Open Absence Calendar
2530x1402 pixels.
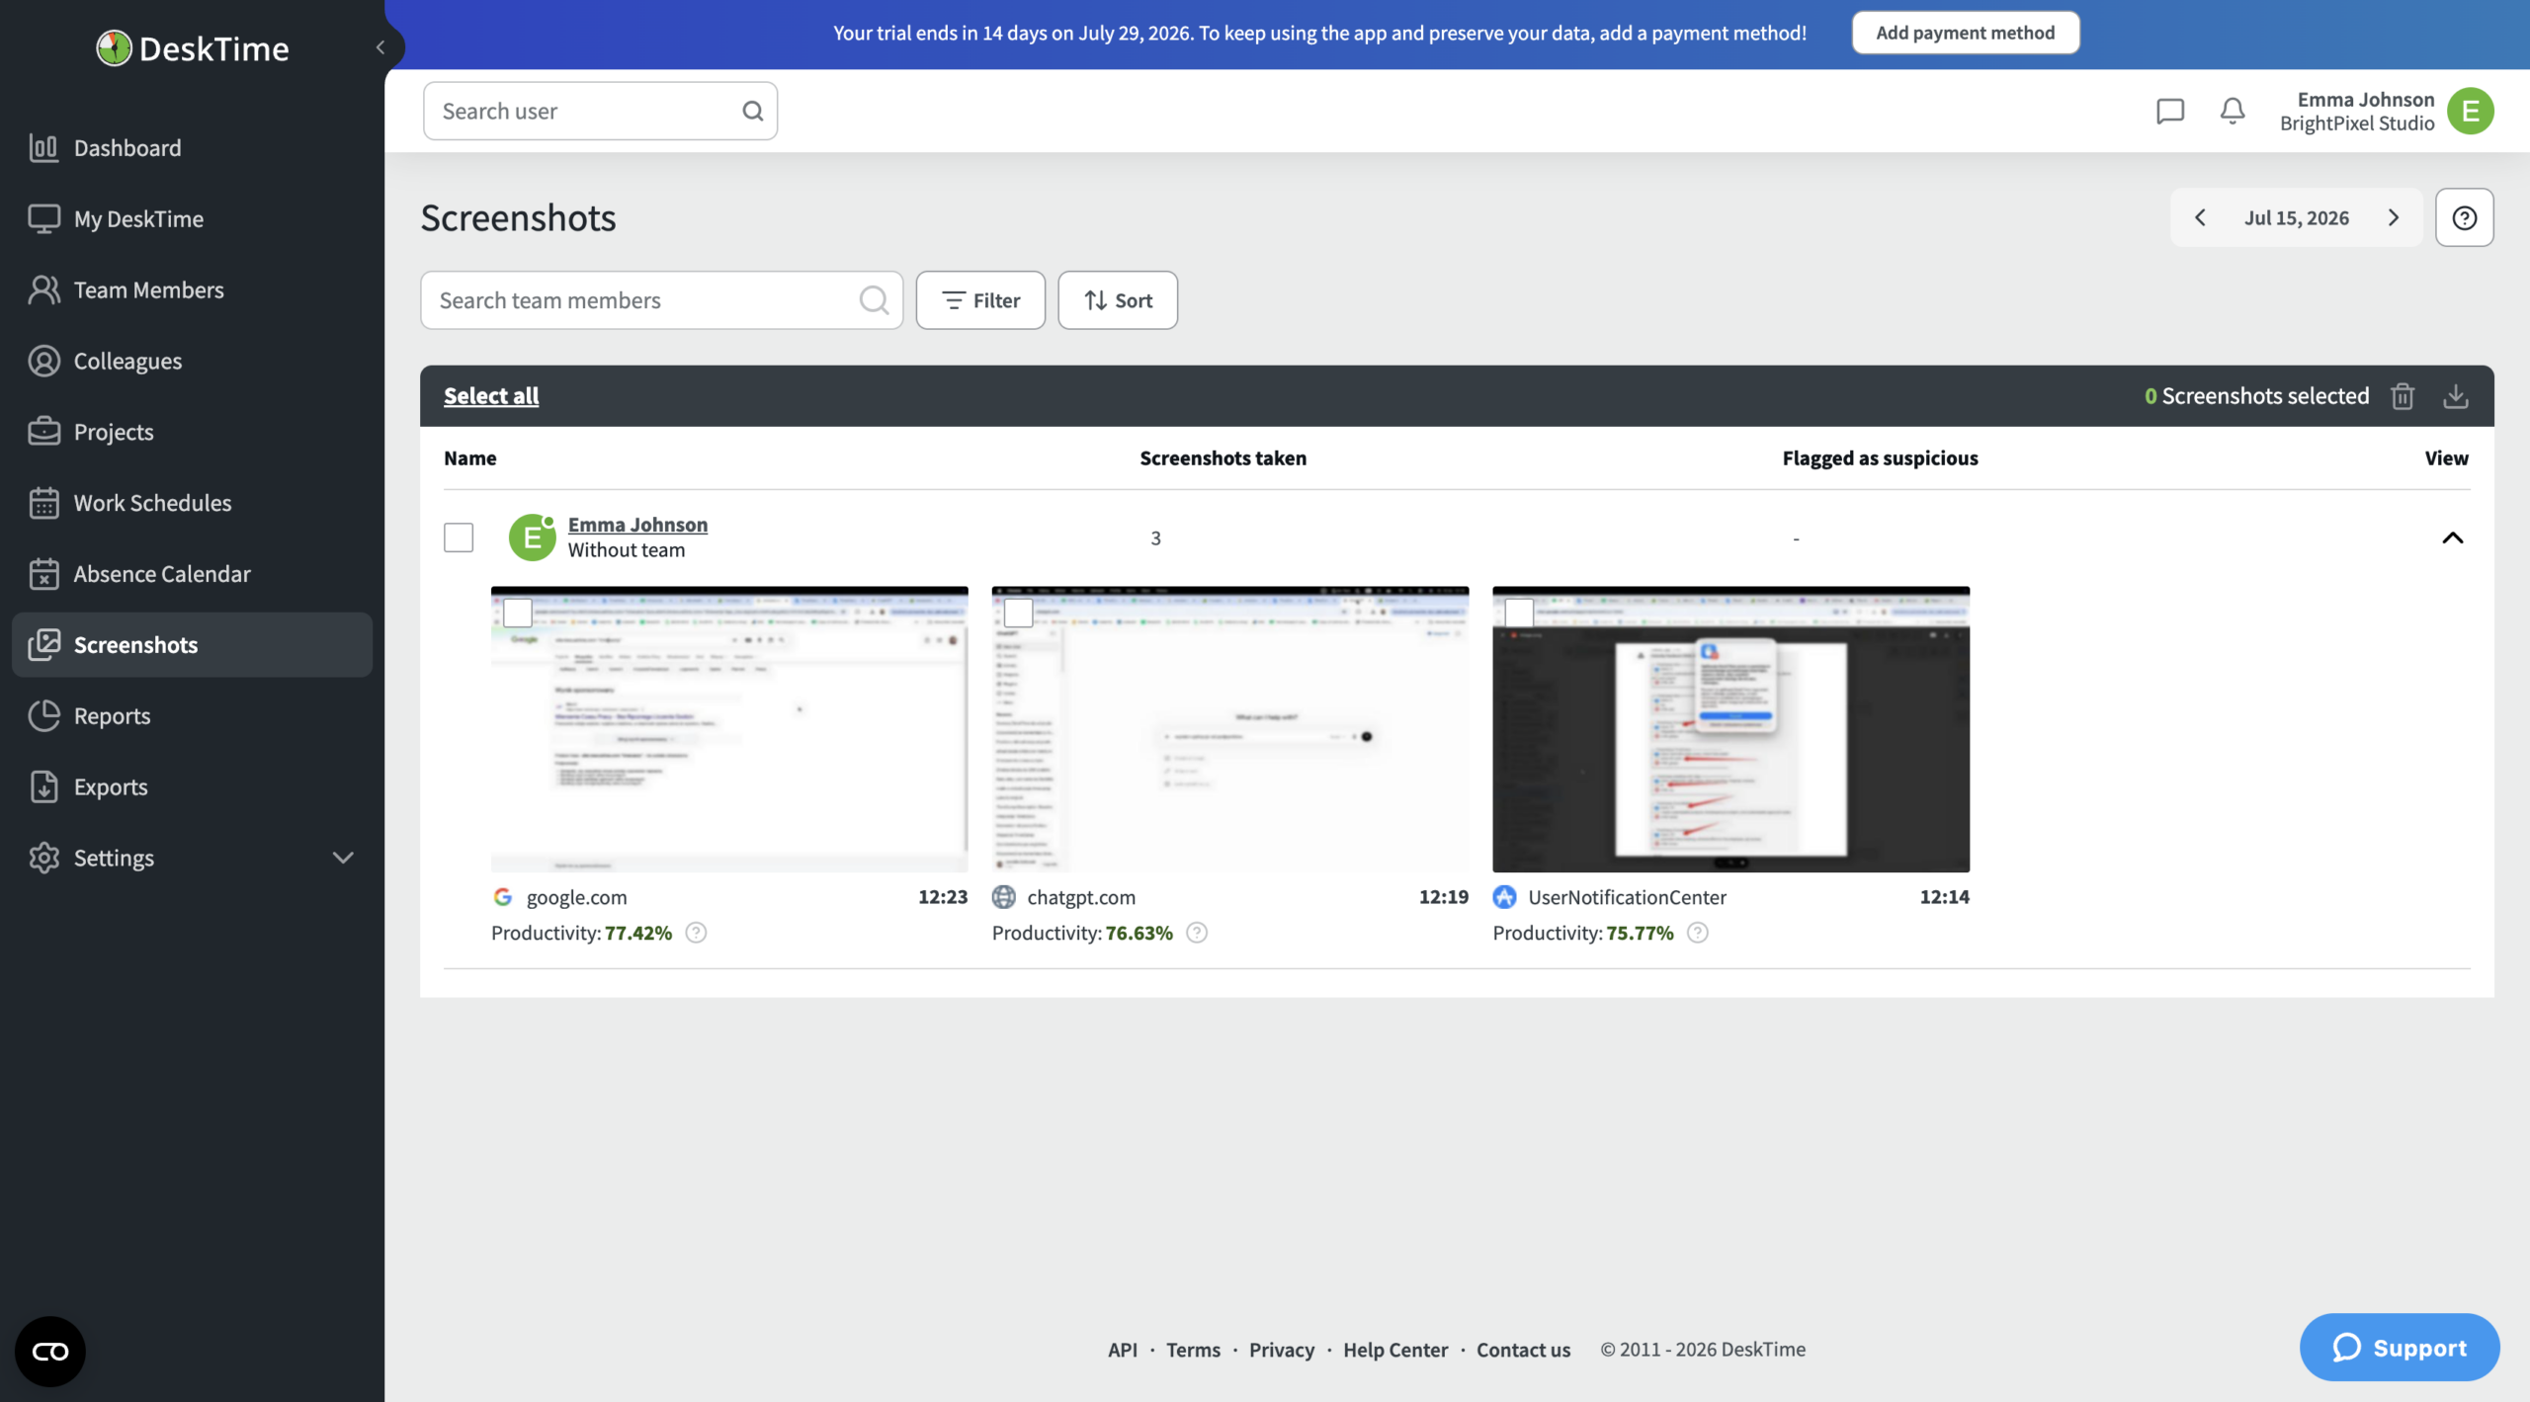pos(192,574)
